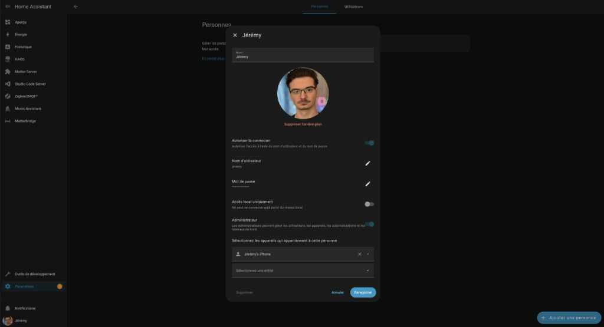Viewport: 604px width, 327px height.
Task: Close the Jérémy dialog with the X icon
Action: coord(235,35)
